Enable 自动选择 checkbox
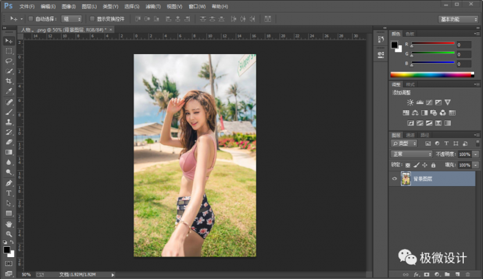This screenshot has width=483, height=279. coord(31,18)
